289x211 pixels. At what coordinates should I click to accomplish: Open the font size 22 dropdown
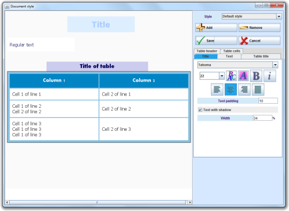pyautogui.click(x=222, y=76)
